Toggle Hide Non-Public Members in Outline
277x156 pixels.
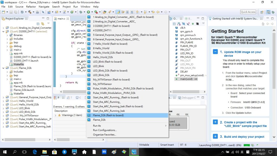coord(193,24)
